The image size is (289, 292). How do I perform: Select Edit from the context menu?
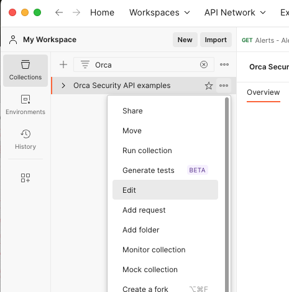click(165, 190)
